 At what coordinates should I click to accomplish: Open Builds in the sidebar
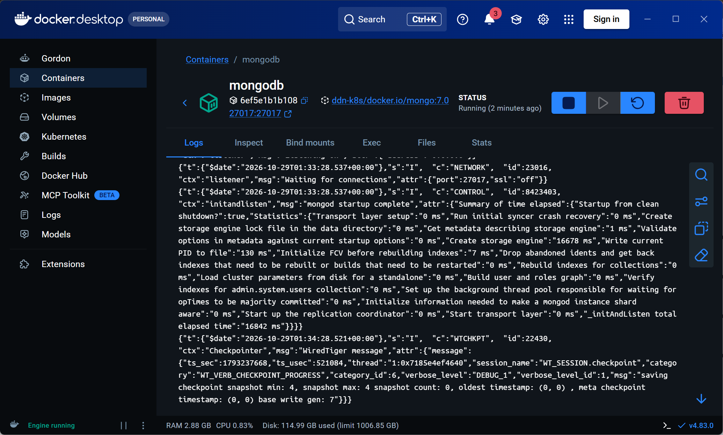click(78, 156)
